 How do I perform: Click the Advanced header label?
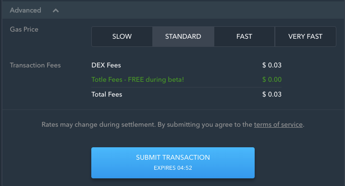point(25,11)
